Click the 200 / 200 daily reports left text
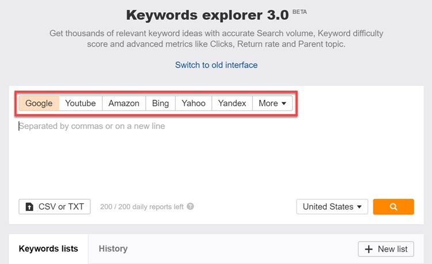 pos(142,207)
